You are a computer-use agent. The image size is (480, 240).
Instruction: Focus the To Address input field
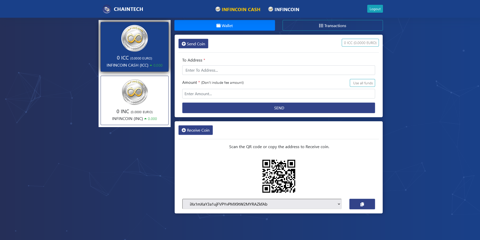(278, 70)
